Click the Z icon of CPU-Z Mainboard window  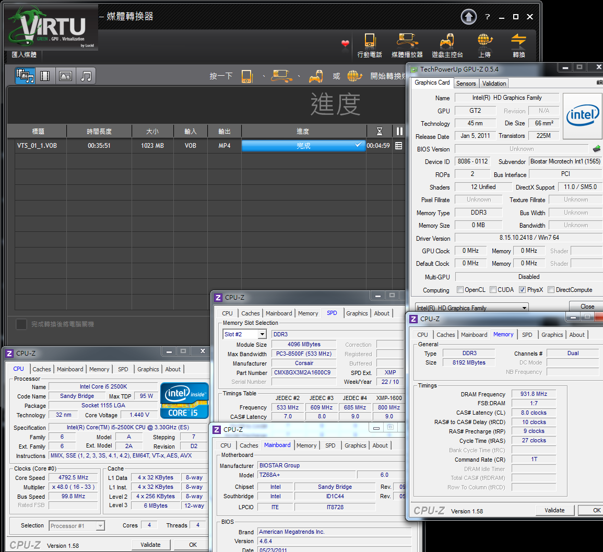[217, 430]
